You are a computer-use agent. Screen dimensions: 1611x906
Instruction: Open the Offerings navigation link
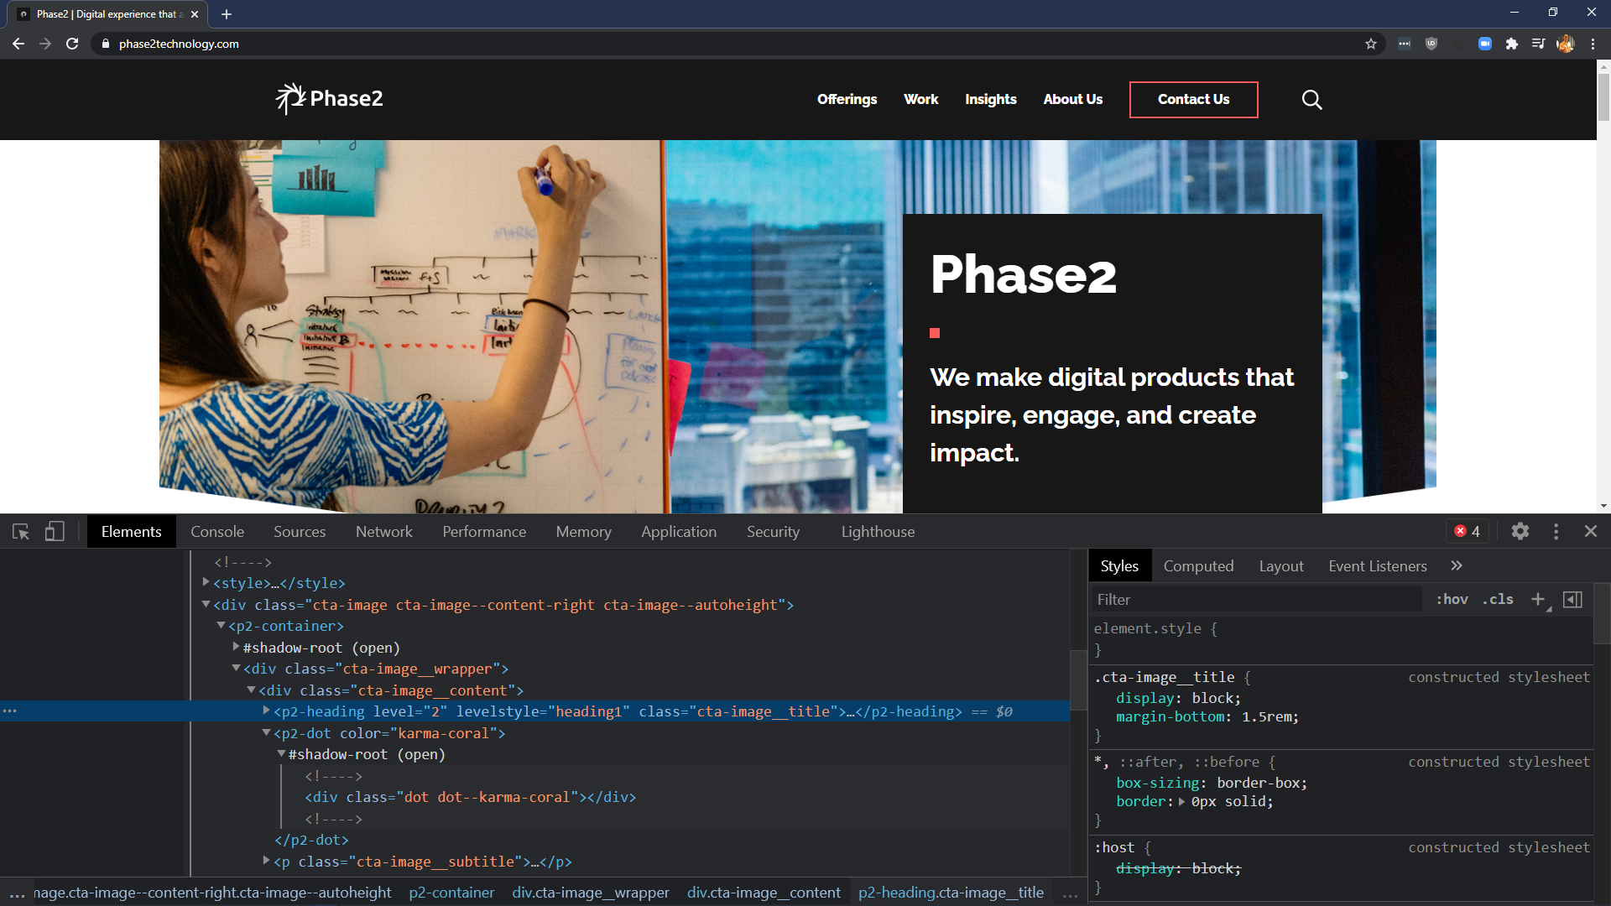click(x=847, y=100)
